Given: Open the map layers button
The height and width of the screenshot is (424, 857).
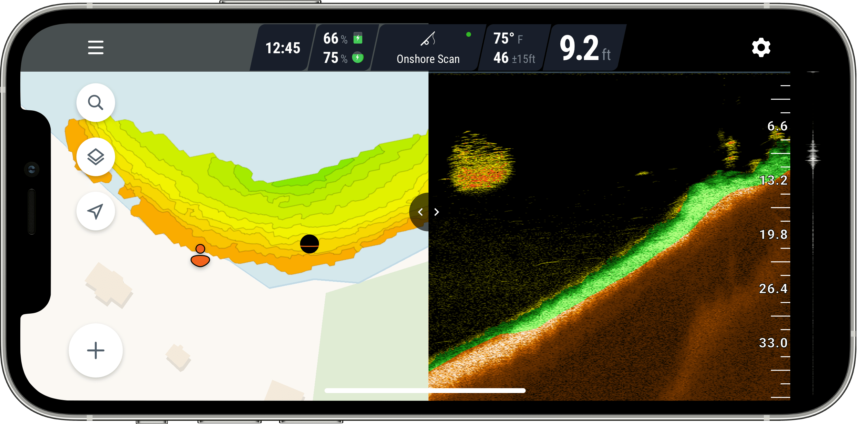Looking at the screenshot, I should [x=95, y=157].
